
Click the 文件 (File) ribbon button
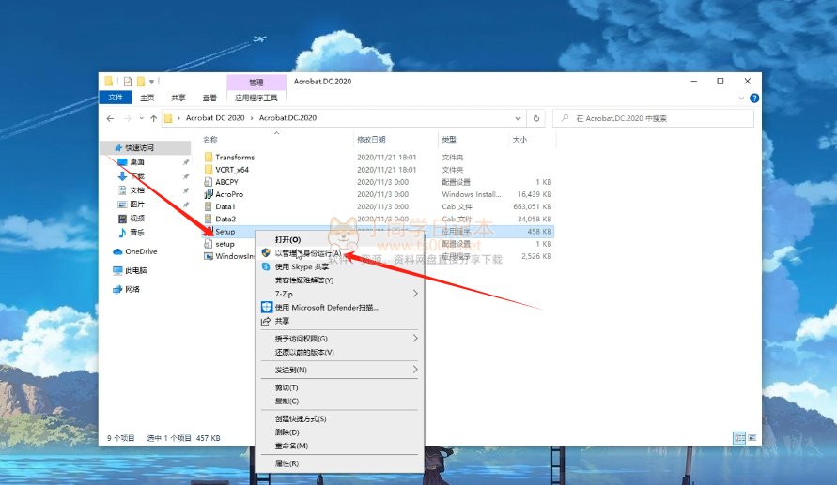tap(116, 98)
